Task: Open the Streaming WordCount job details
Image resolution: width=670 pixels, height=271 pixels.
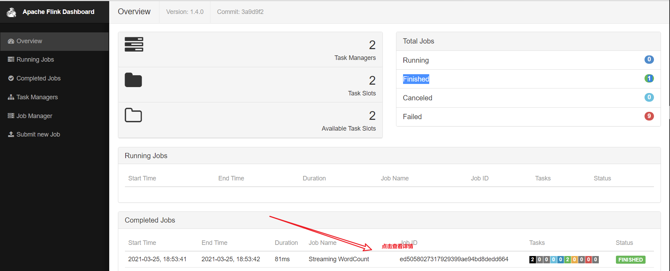Action: click(x=338, y=259)
